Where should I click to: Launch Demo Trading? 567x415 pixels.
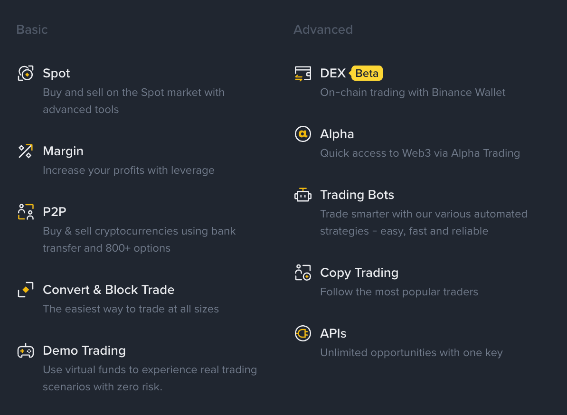(x=84, y=350)
